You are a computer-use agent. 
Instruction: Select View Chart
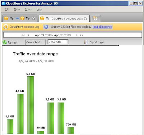tap(35, 42)
